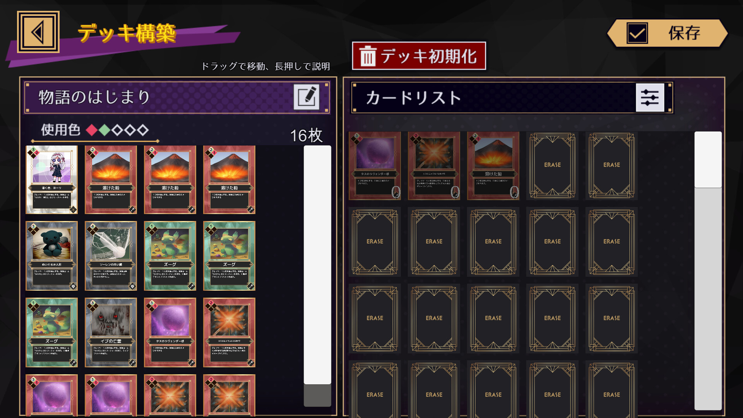Click the deck list scrollbar handle
The height and width of the screenshot is (418, 743).
click(x=317, y=265)
